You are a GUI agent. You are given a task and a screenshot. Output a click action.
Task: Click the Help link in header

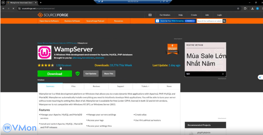181,15
